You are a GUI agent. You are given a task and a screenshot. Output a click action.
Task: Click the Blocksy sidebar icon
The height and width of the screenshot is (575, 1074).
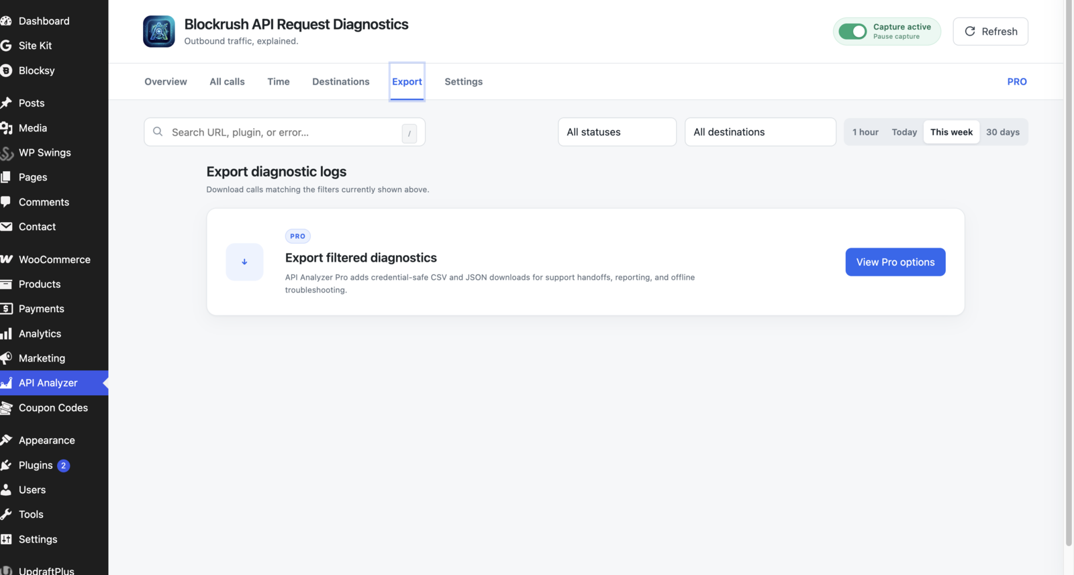tap(6, 70)
